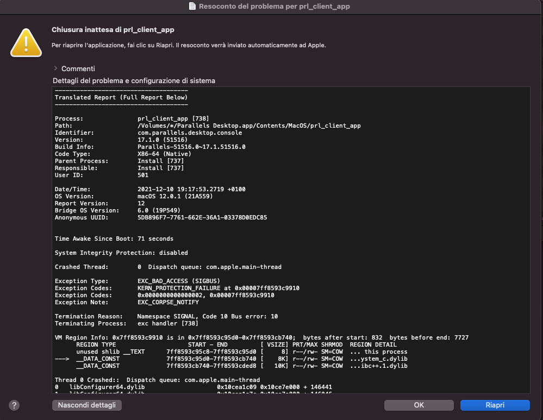Click the 'Chiusura inattesa di prl_client_app' heading
Image resolution: width=543 pixels, height=420 pixels.
coord(113,30)
